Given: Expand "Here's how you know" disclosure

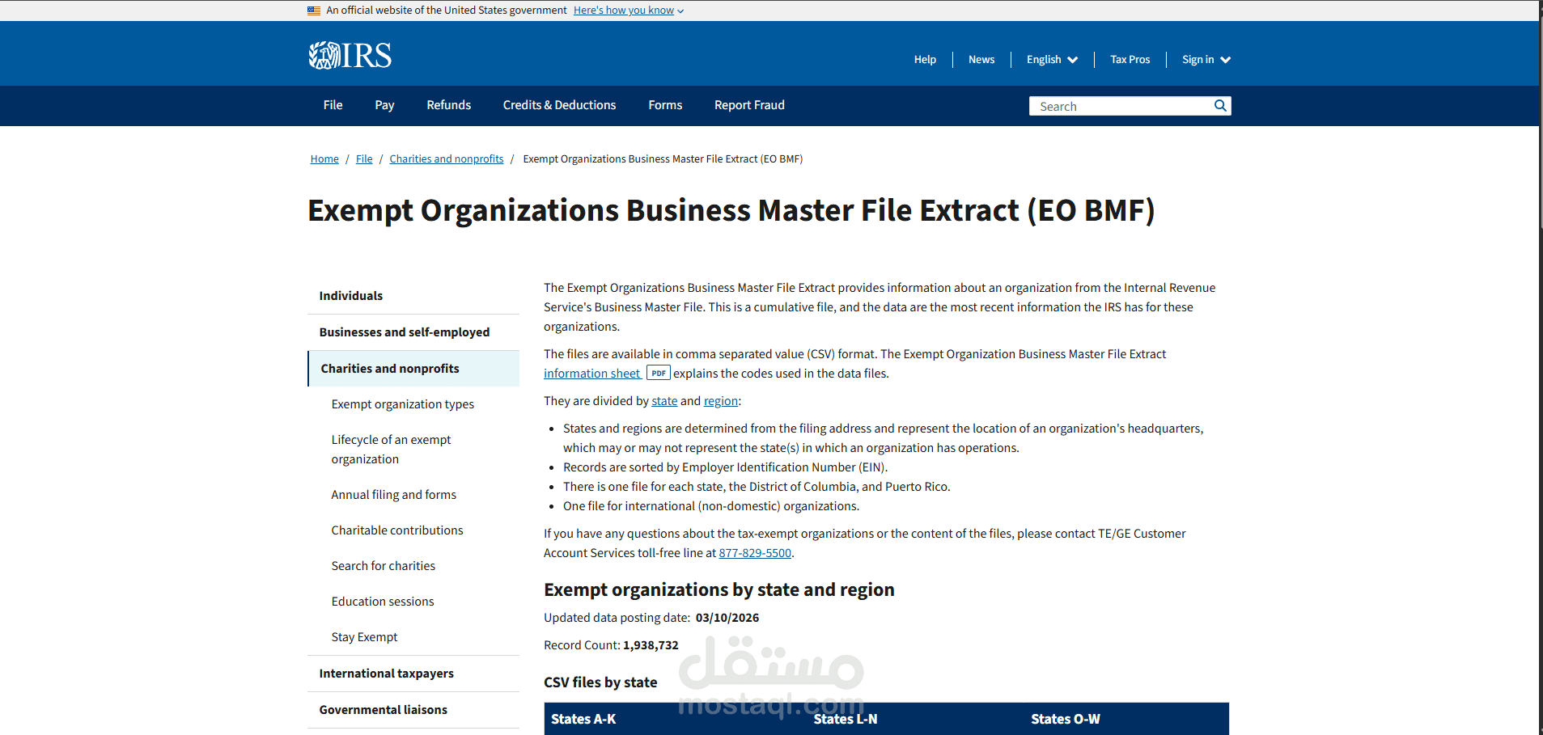Looking at the screenshot, I should click(x=629, y=11).
